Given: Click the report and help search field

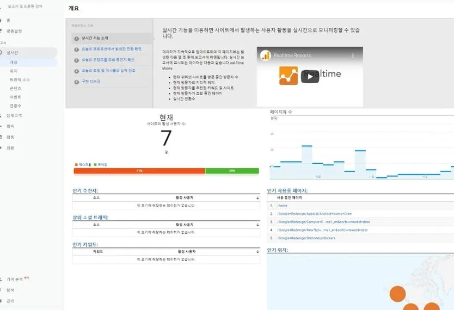Looking at the screenshot, I should point(25,6).
